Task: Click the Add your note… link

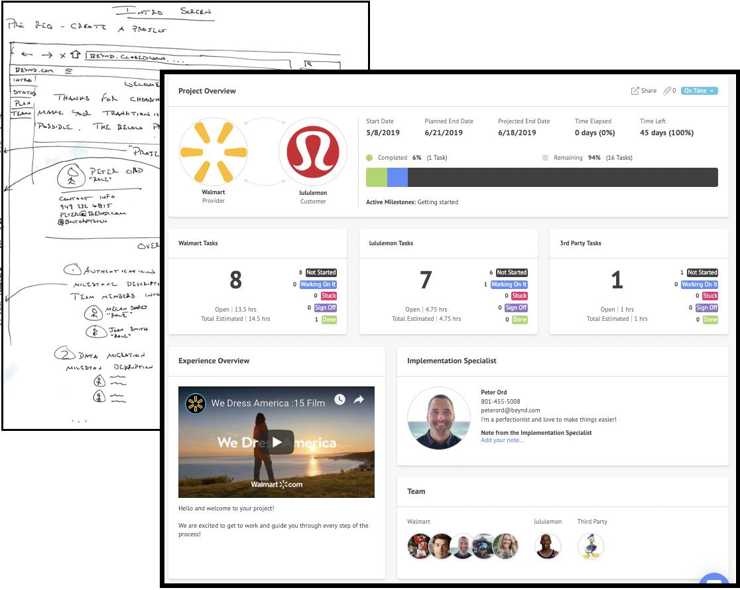Action: pyautogui.click(x=502, y=440)
